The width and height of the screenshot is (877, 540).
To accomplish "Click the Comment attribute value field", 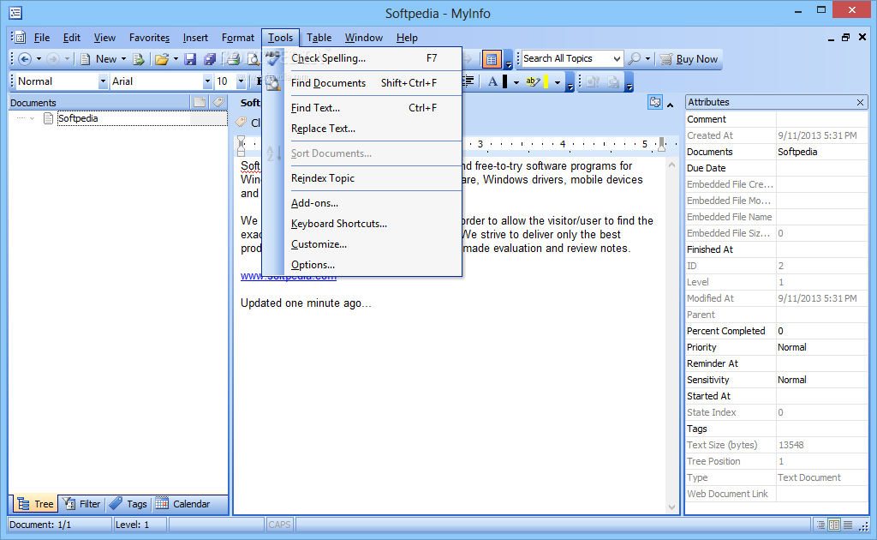I will click(821, 119).
